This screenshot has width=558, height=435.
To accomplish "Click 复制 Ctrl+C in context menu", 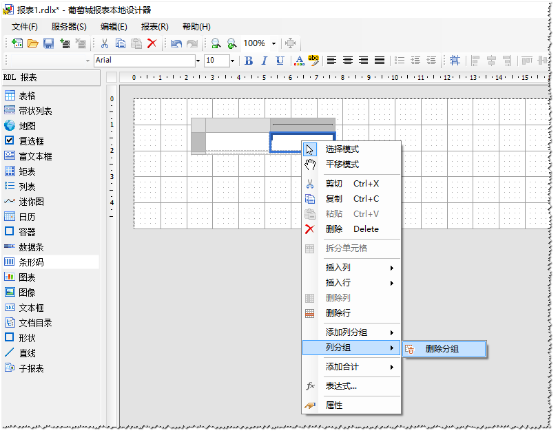I will (x=351, y=199).
